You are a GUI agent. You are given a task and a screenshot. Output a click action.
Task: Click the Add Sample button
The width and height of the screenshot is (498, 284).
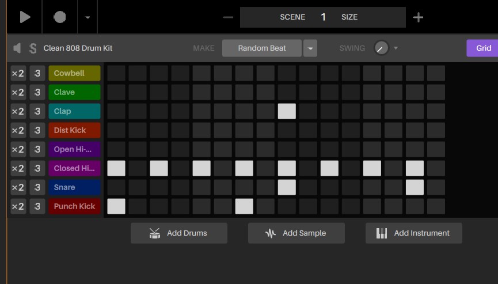[x=296, y=233]
